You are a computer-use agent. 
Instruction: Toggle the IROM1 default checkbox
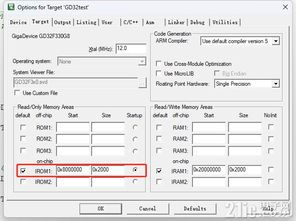pos(23,171)
